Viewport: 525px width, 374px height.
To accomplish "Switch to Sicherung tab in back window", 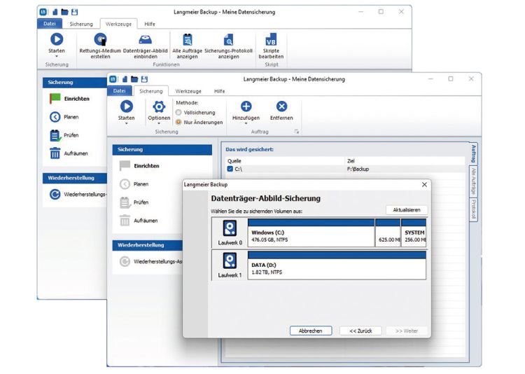I will 81,24.
